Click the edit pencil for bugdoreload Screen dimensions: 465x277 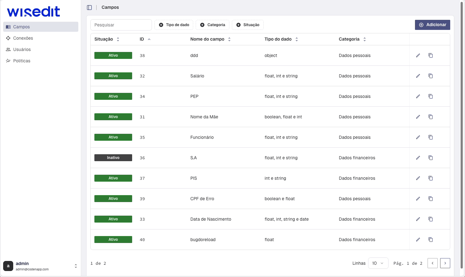click(418, 240)
